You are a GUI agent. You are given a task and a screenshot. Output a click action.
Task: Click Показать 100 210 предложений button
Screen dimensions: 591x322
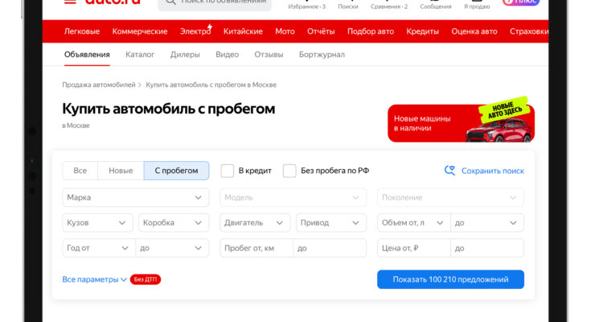(x=450, y=279)
